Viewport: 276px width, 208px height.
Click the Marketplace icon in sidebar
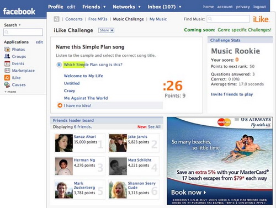coord(7,71)
